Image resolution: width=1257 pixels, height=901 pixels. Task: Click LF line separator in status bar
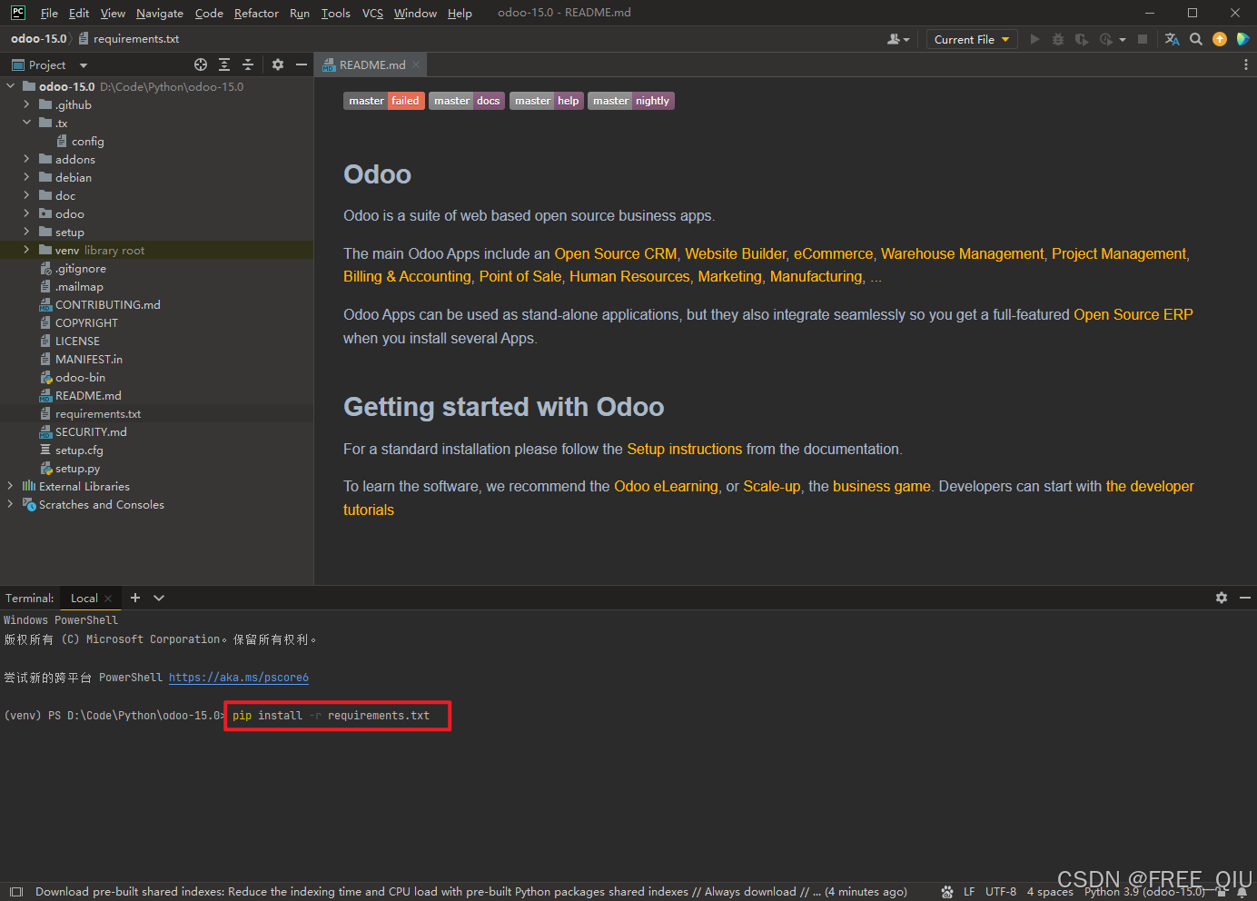969,892
